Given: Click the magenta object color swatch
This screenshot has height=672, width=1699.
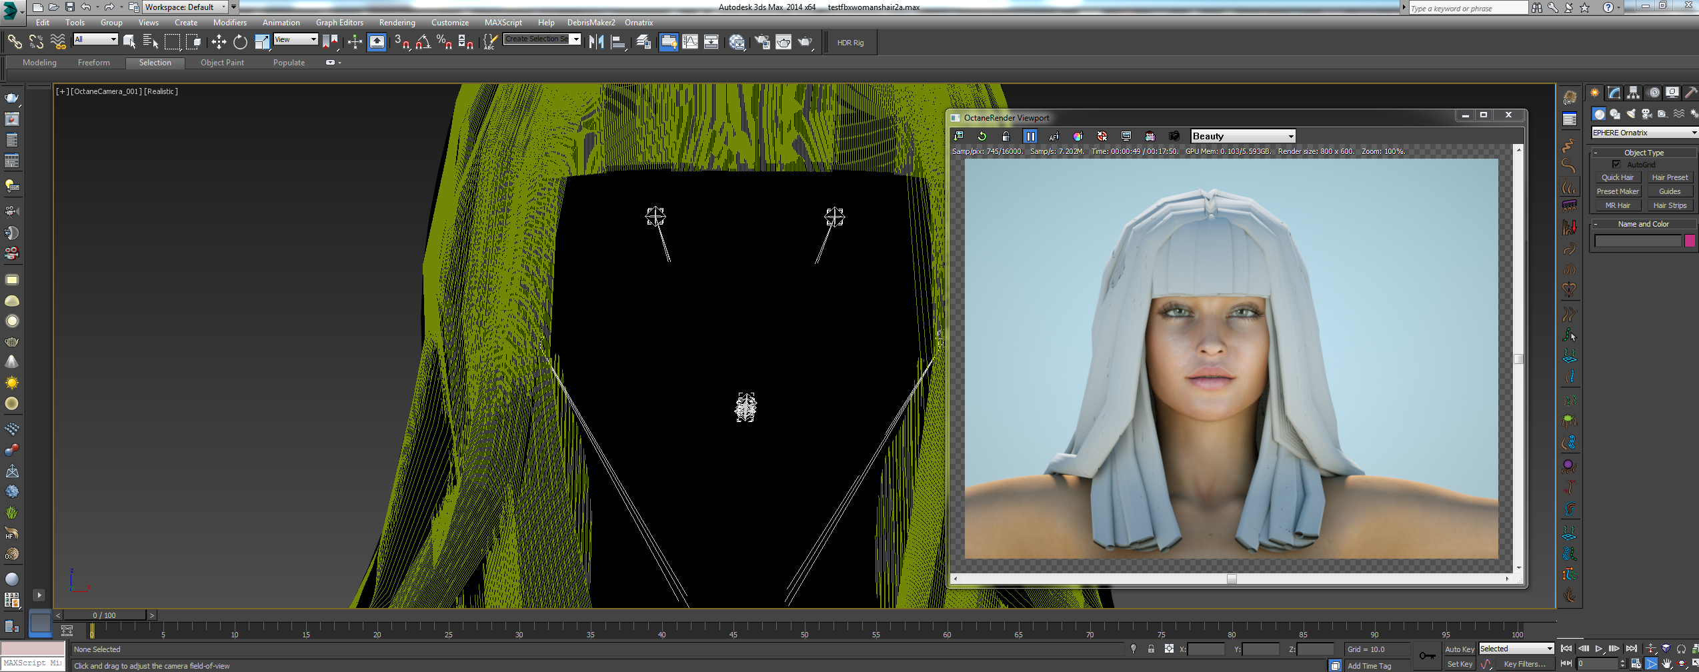Looking at the screenshot, I should (x=1690, y=241).
